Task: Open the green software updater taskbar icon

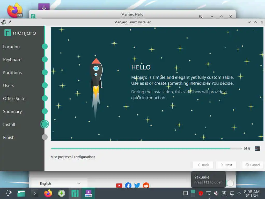Action: click(62, 193)
